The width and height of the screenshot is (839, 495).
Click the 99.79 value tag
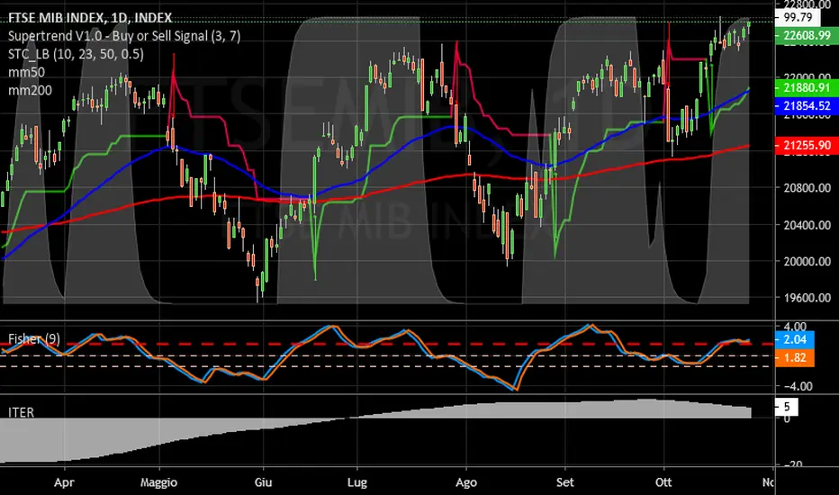[798, 17]
